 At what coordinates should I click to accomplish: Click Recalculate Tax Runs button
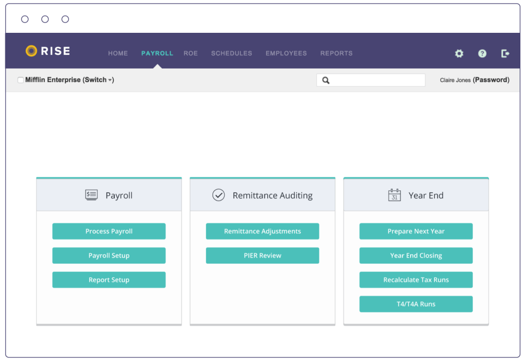coord(416,280)
